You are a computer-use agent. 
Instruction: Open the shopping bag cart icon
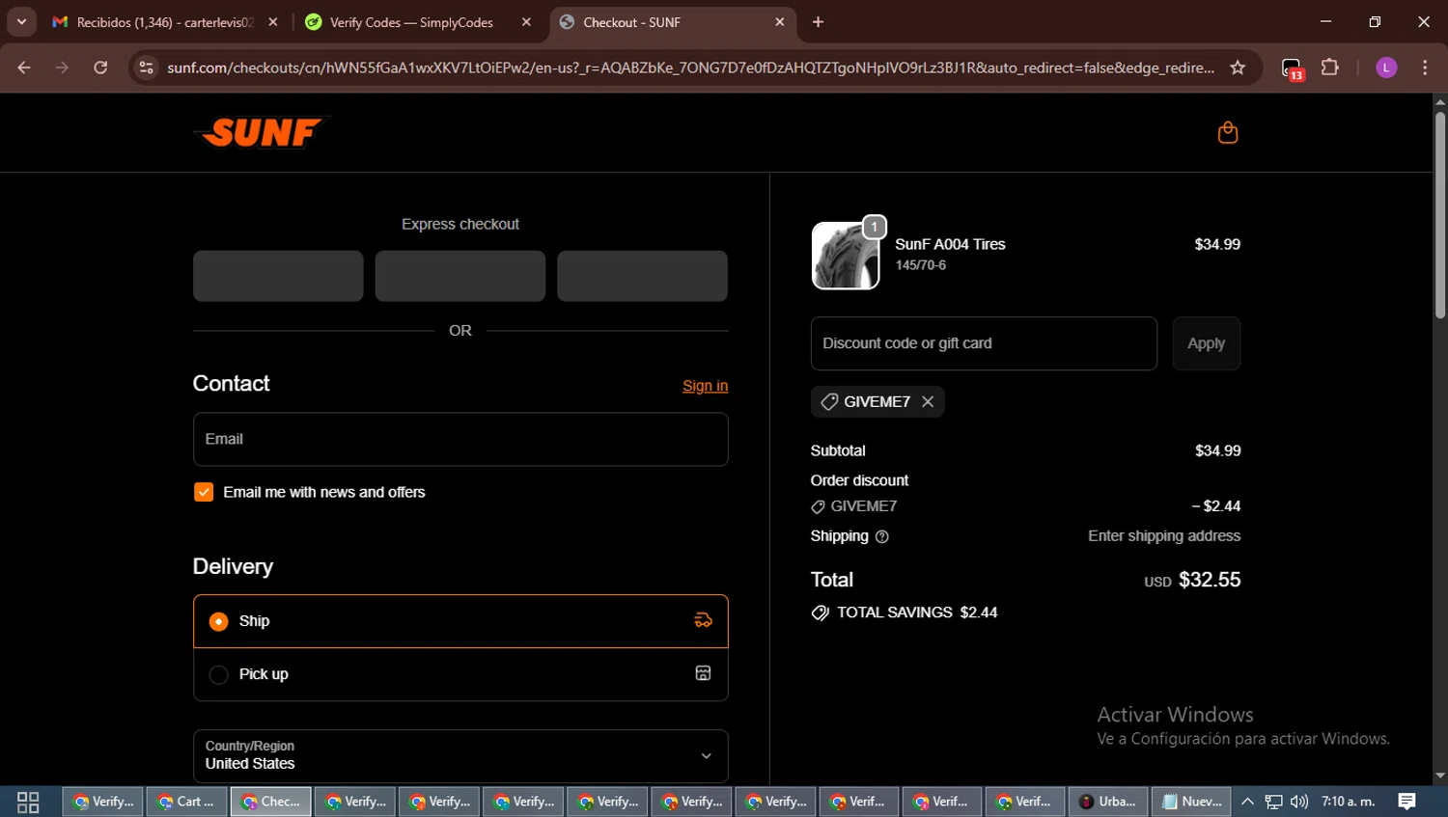click(1227, 132)
